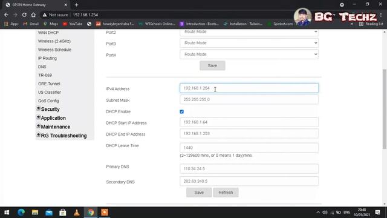
Task: Open the Mail app in taskbar
Action: click(x=49, y=213)
